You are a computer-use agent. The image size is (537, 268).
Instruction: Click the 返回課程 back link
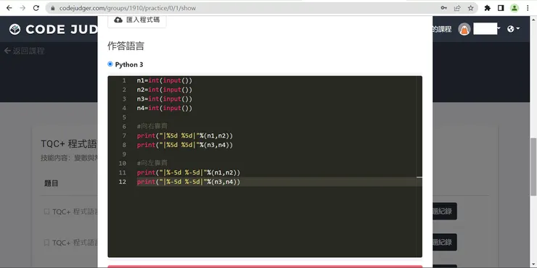[25, 51]
